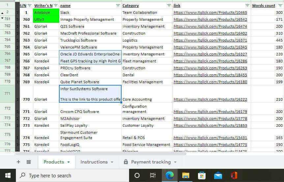
Task: Switch to the Instructions sheet tab
Action: click(94, 162)
